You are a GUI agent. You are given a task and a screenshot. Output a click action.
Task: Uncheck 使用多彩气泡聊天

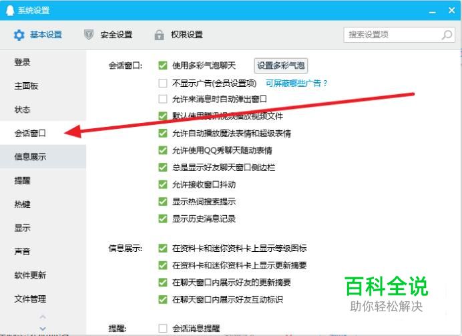[163, 65]
